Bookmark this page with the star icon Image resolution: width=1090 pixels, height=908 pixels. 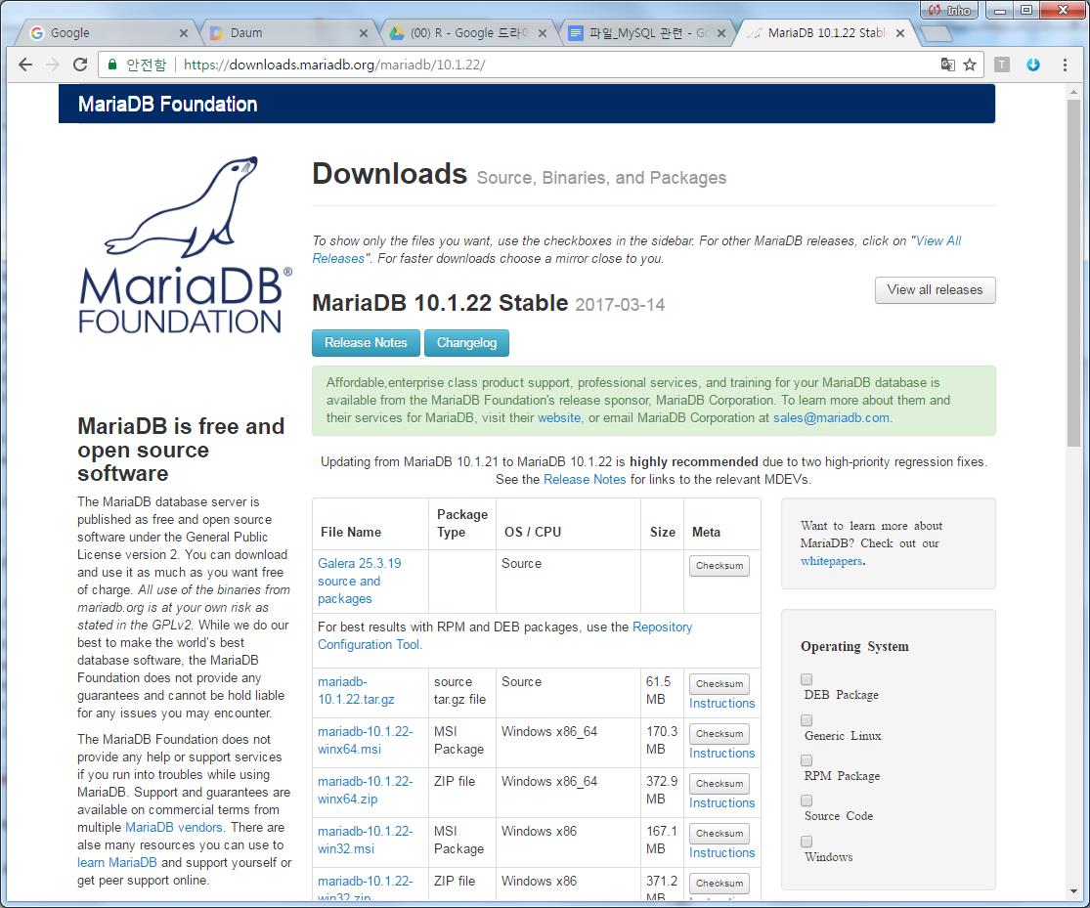click(x=970, y=65)
